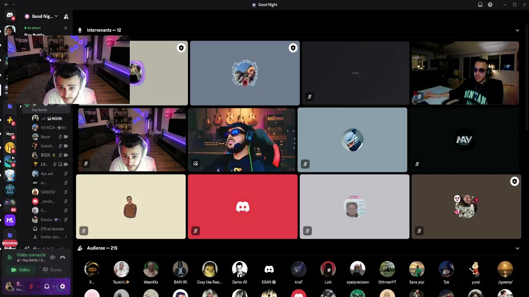Open the headphone output options arrow
Screen dimensions: 529x297
tap(53, 286)
